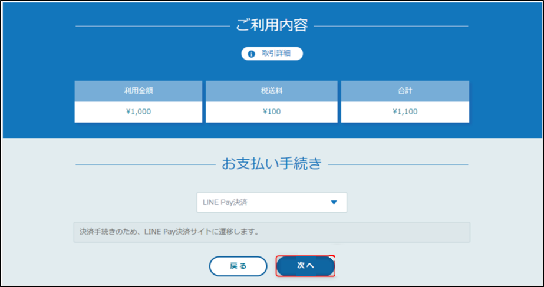544x287 pixels.
Task: Click the dropdown arrow beside LINE Pay決済
Action: point(334,202)
